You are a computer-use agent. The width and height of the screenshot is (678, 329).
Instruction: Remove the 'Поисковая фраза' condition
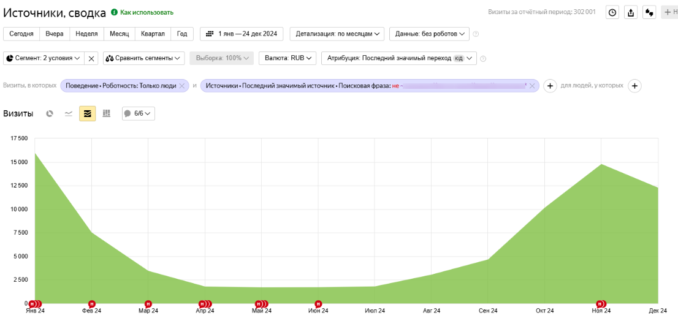pos(532,86)
